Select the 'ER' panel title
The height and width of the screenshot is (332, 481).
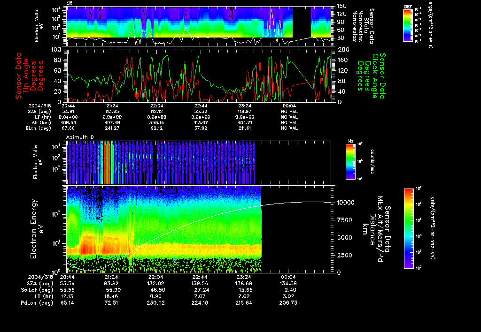pos(69,3)
